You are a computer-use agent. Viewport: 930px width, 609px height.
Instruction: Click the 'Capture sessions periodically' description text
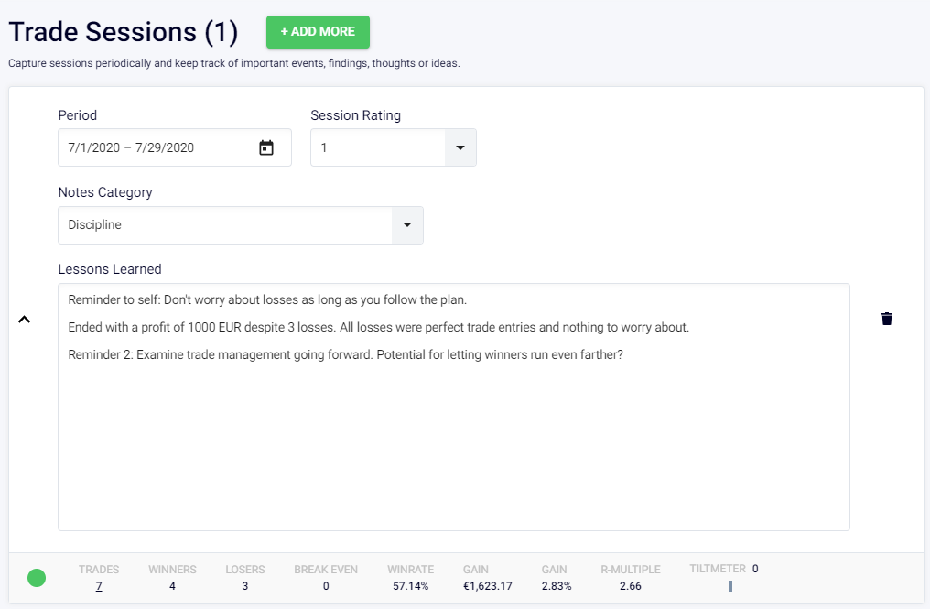(234, 63)
